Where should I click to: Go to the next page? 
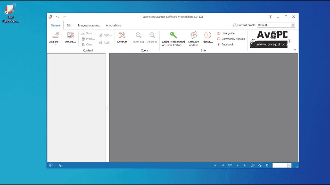(238, 165)
